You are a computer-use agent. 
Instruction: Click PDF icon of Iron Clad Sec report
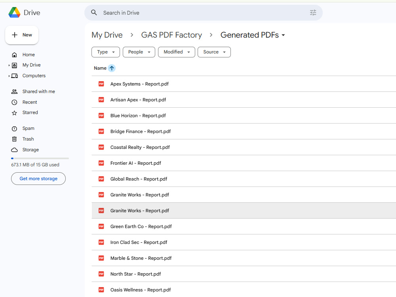pos(101,242)
